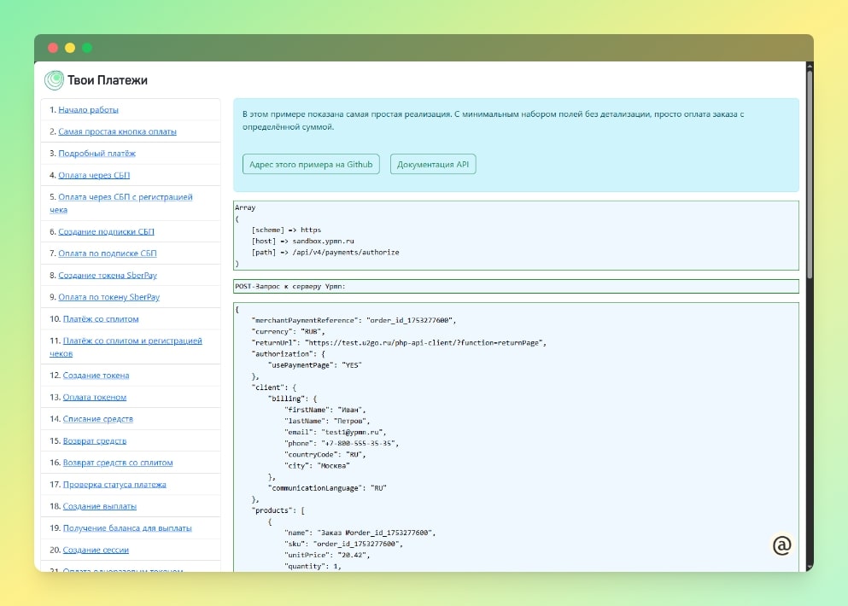
Task: Select Самая простая кнопка оплаты menu item
Action: pyautogui.click(x=117, y=131)
